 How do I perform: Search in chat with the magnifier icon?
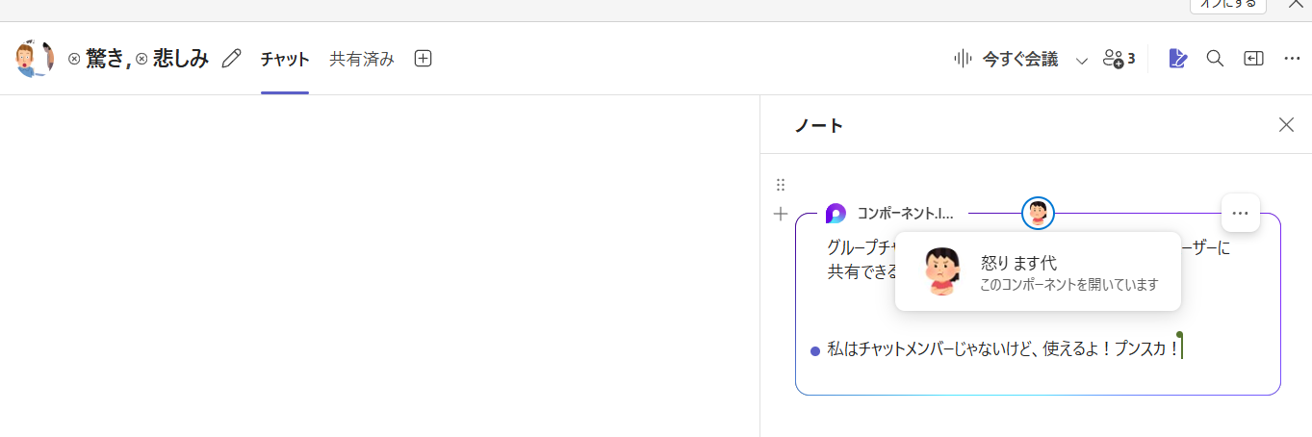tap(1215, 59)
